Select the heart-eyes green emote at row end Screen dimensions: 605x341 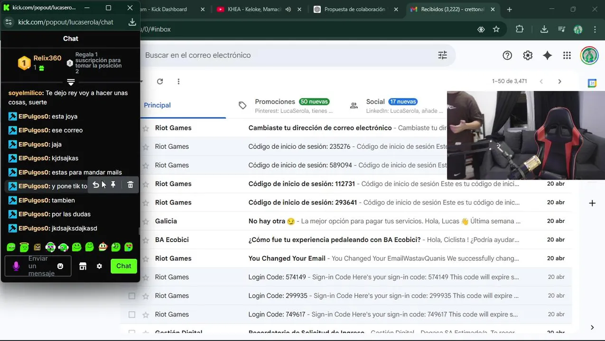(x=129, y=247)
